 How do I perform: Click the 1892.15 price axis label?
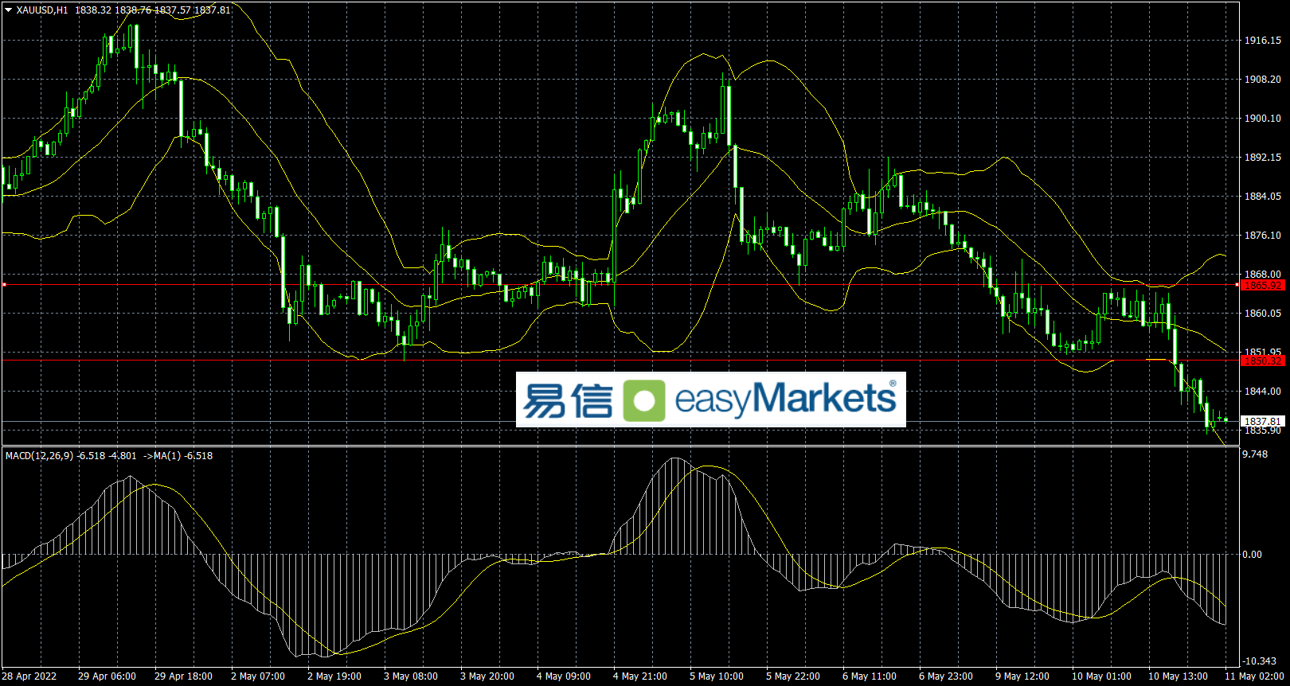1263,158
